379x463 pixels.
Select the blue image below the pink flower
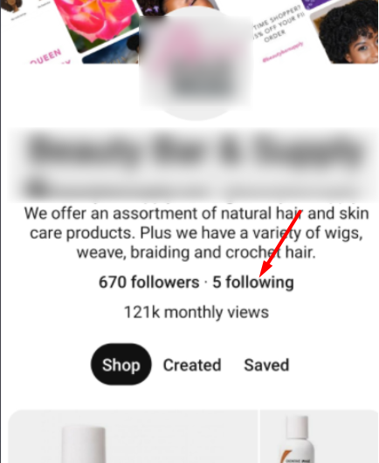click(111, 53)
